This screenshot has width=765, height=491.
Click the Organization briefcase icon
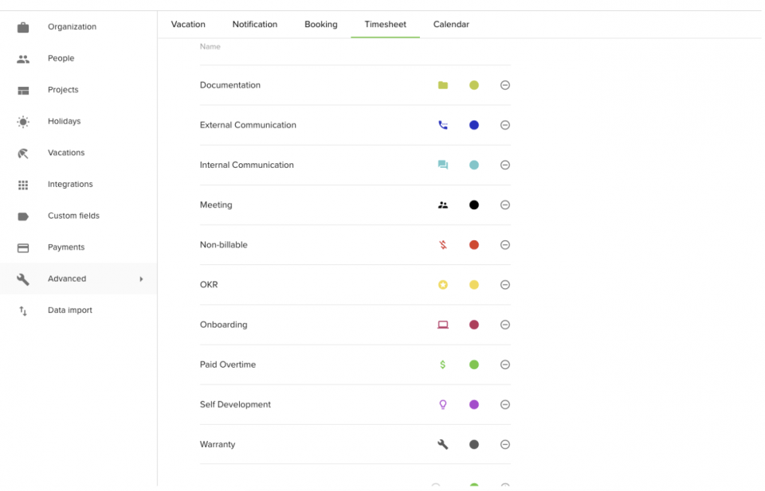coord(23,27)
